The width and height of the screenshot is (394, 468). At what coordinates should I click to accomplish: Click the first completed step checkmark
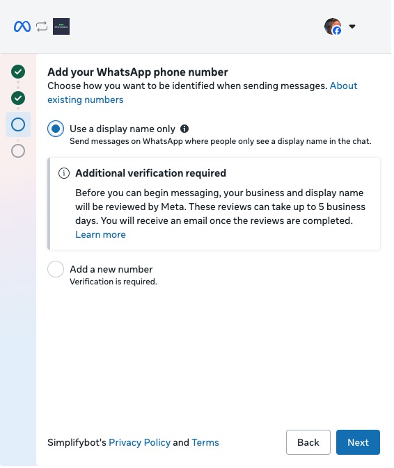coord(18,72)
